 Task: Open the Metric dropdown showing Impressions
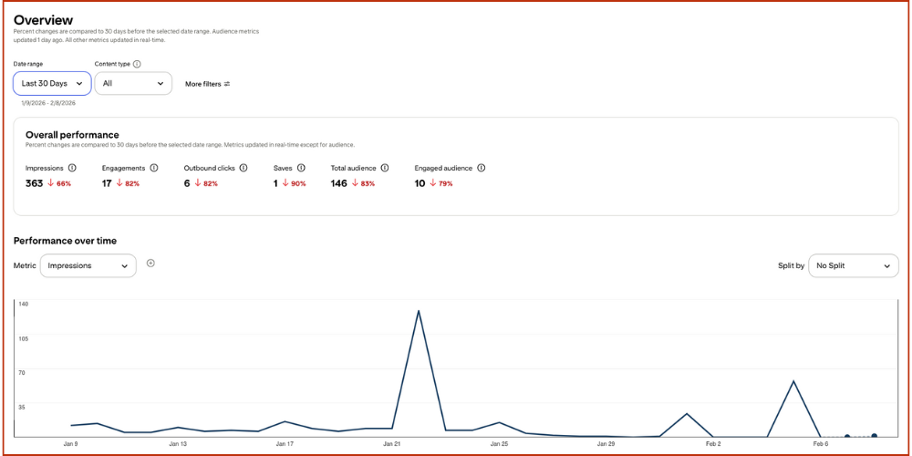click(x=88, y=265)
